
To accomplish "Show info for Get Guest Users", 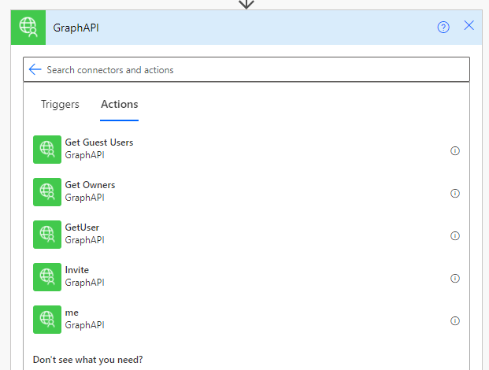I will click(x=455, y=151).
